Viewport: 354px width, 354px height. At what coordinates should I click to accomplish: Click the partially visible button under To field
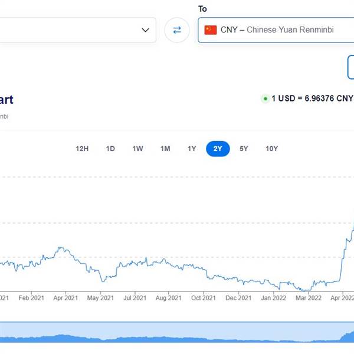pos(350,67)
